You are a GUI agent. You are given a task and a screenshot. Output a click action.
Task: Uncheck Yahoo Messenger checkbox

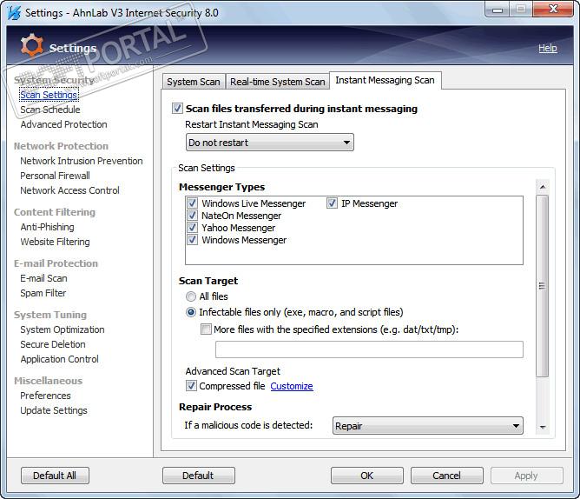click(192, 228)
